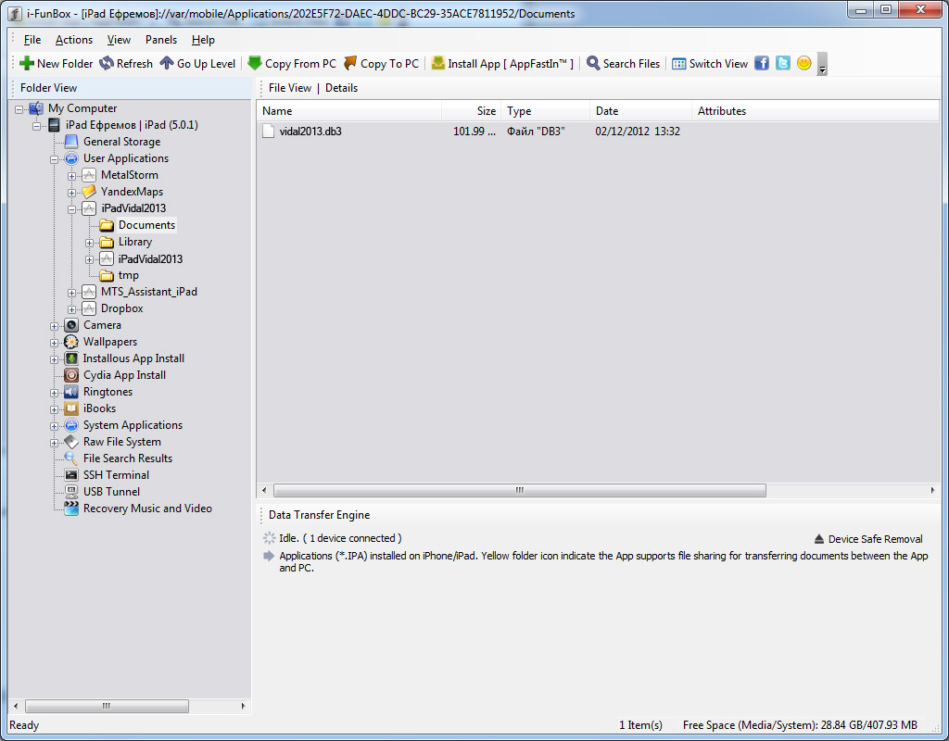Viewport: 949px width, 741px height.
Task: Sort files by the Size column
Action: (x=472, y=111)
